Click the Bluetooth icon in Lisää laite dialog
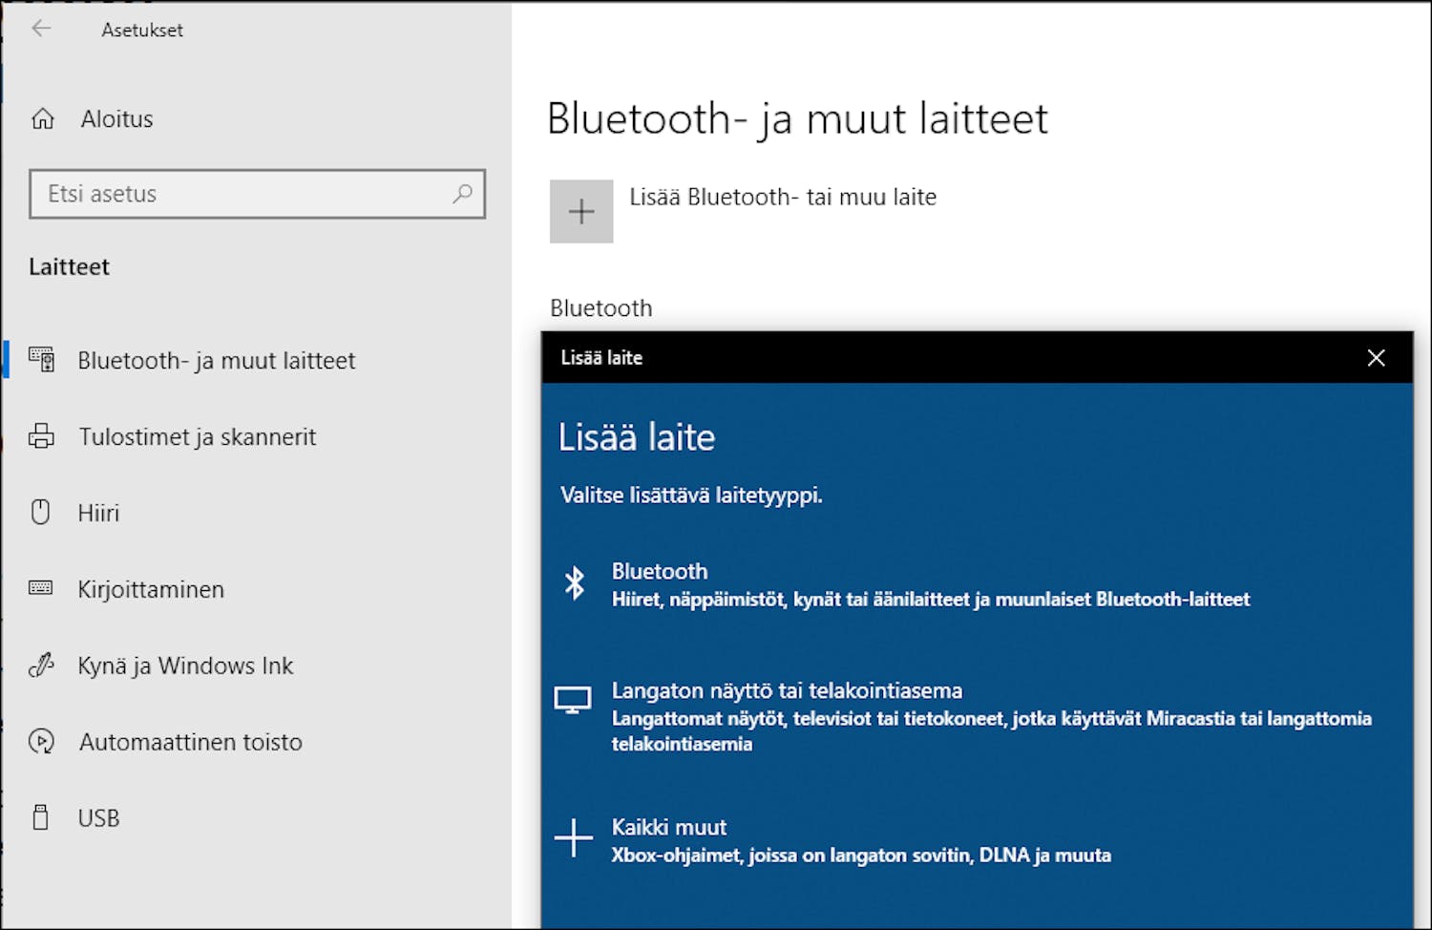The width and height of the screenshot is (1432, 930). pyautogui.click(x=576, y=583)
